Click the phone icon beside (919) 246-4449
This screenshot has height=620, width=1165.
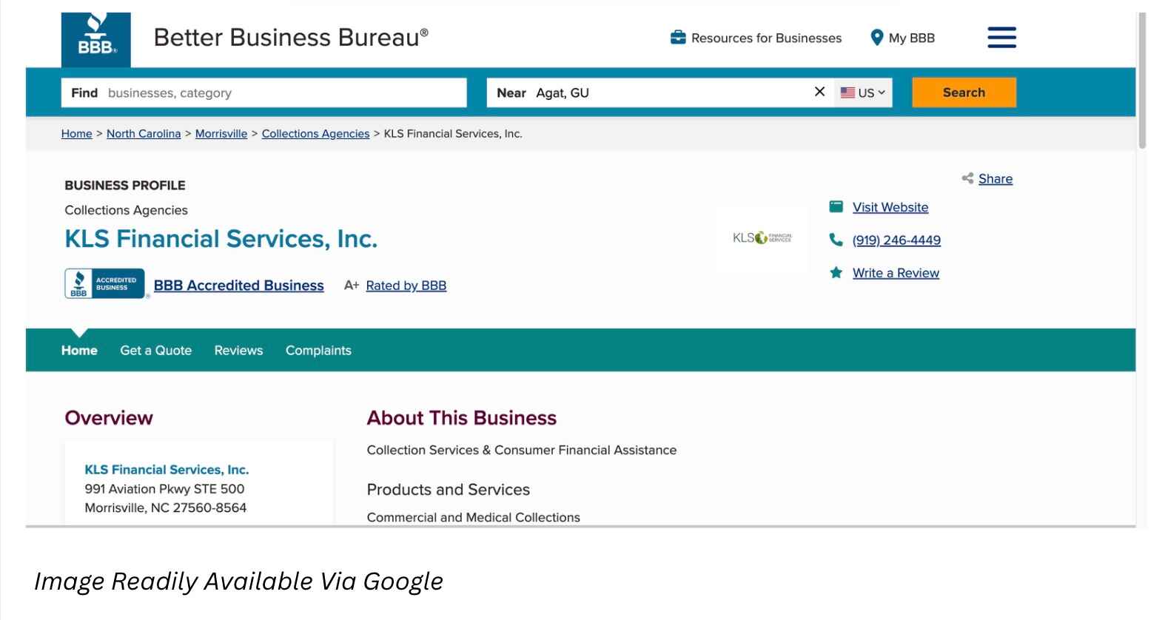click(x=836, y=240)
